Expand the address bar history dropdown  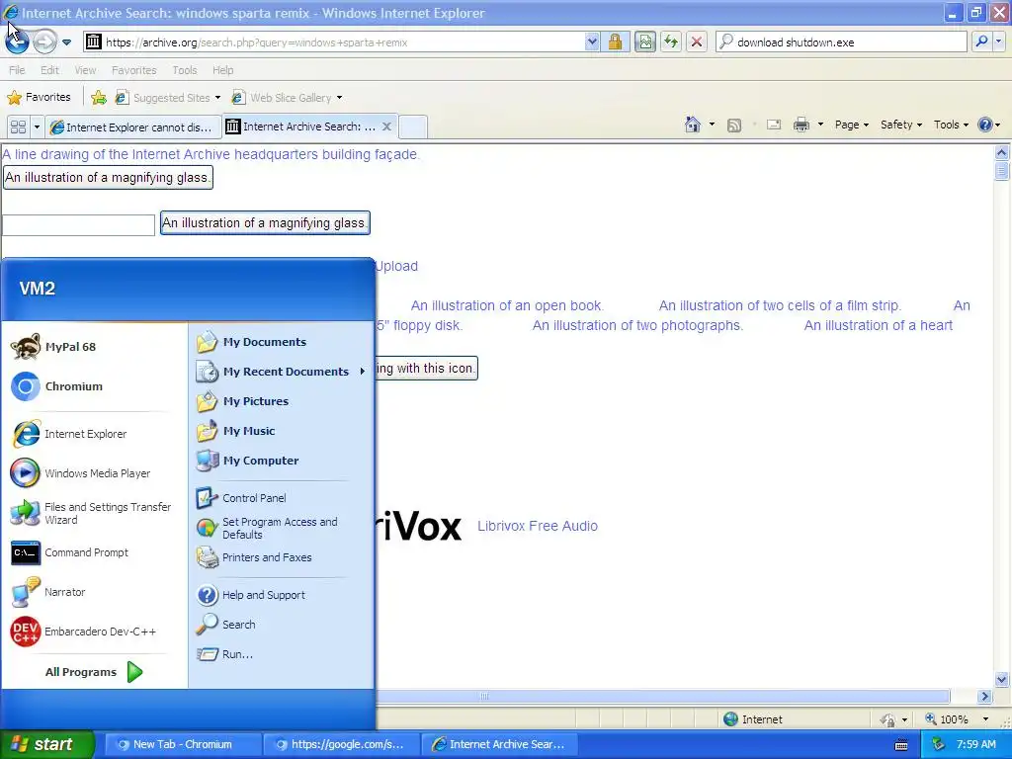[x=593, y=42]
